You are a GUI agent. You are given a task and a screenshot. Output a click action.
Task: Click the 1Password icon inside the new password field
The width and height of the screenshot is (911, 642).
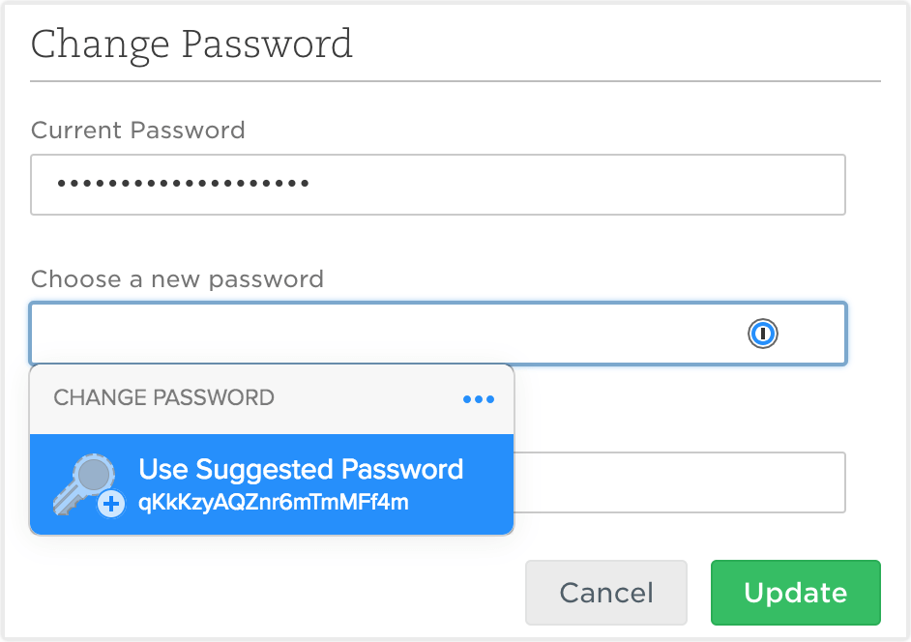click(763, 333)
